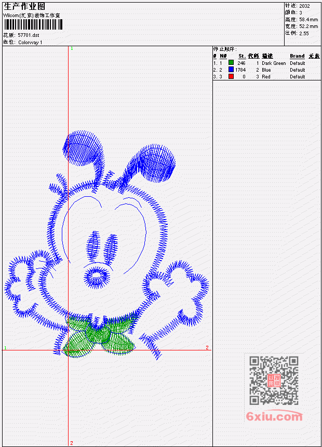The height and width of the screenshot is (447, 322).
Task: Select the 'Colorway 1' label
Action: coord(30,43)
